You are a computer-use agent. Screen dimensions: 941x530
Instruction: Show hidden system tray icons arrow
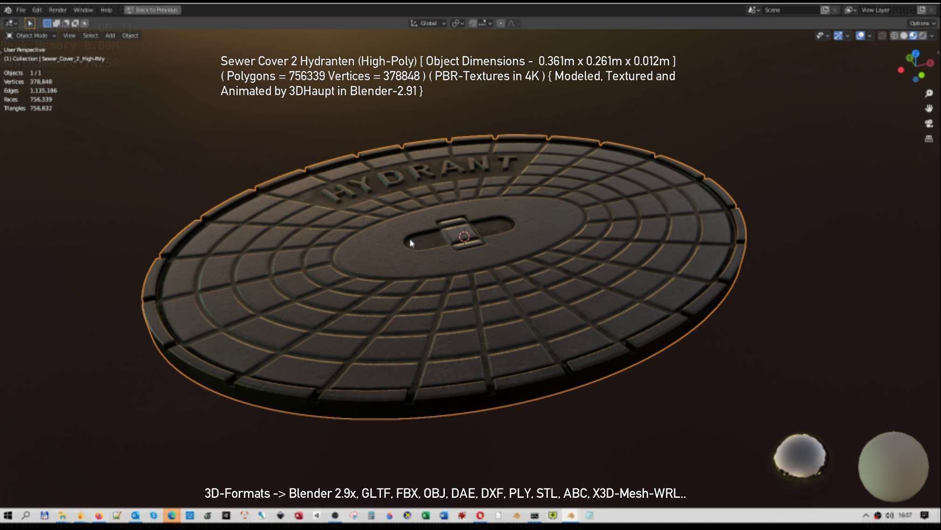(866, 516)
